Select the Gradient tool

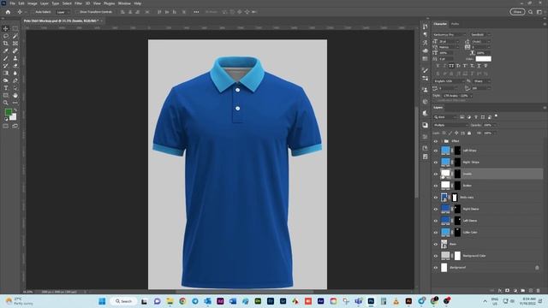click(6, 73)
